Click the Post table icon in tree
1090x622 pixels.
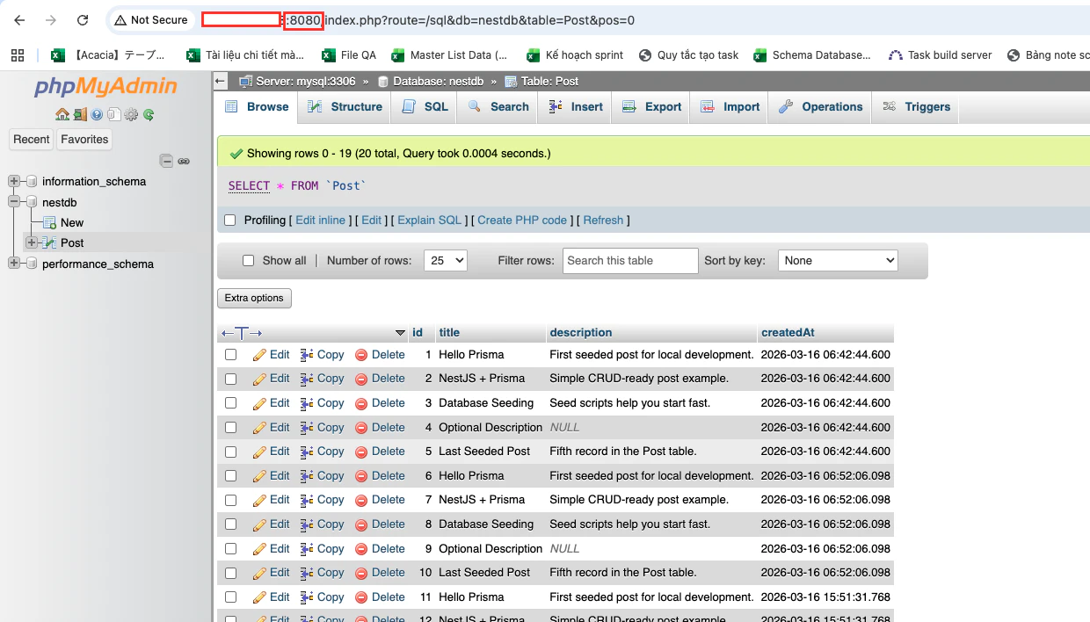click(x=50, y=243)
